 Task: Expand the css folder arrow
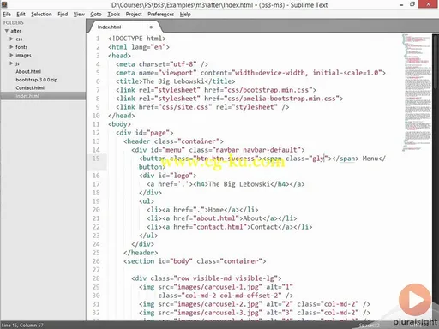[11, 39]
